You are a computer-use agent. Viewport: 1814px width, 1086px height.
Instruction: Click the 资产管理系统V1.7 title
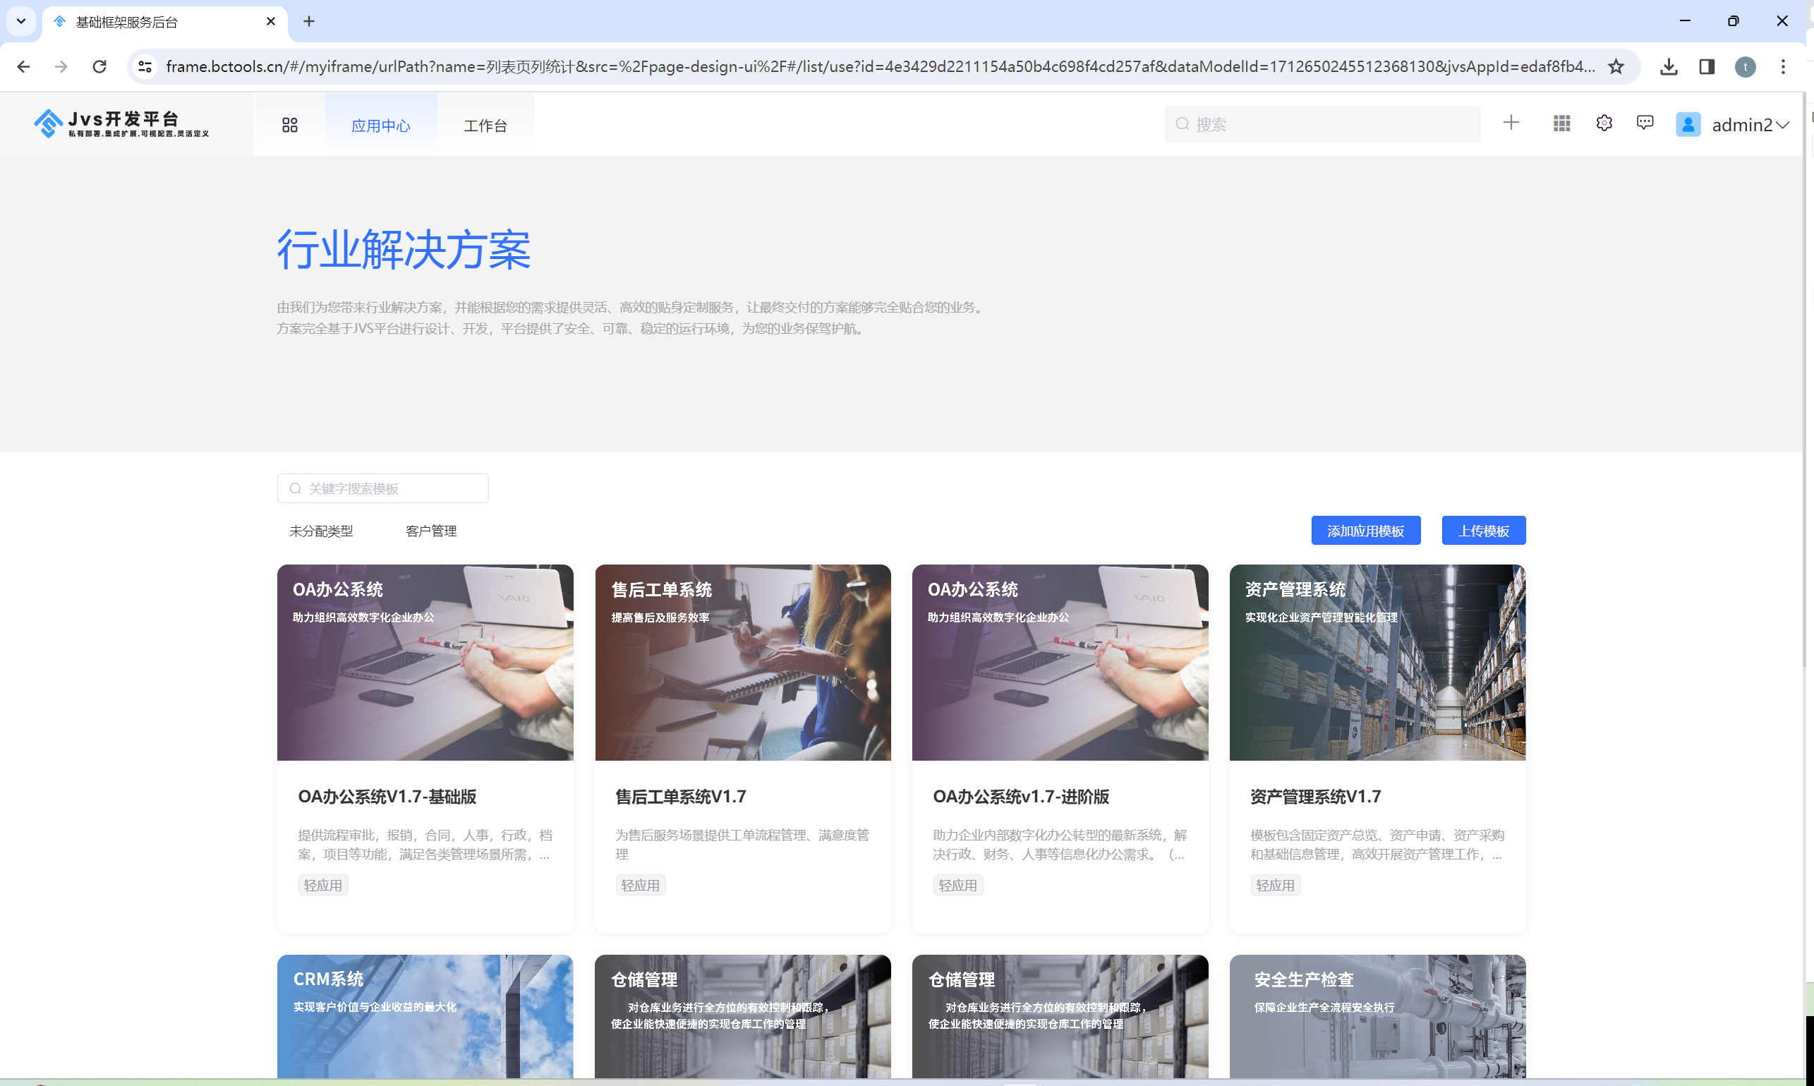pos(1316,796)
